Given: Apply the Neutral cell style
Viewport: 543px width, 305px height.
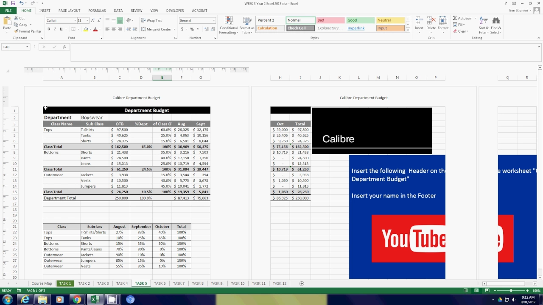Looking at the screenshot, I should [x=391, y=20].
